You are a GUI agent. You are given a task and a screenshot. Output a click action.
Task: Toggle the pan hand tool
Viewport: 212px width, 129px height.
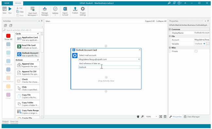(x=138, y=117)
